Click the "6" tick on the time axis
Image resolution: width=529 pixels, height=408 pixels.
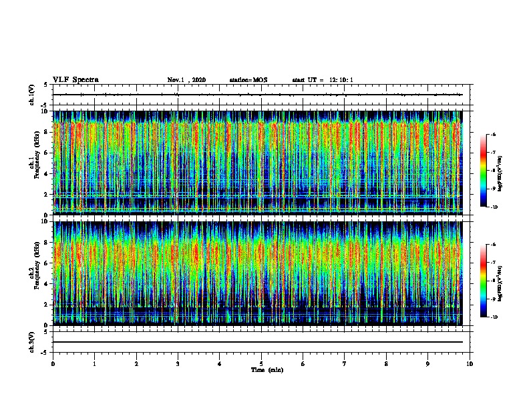pos(303,364)
